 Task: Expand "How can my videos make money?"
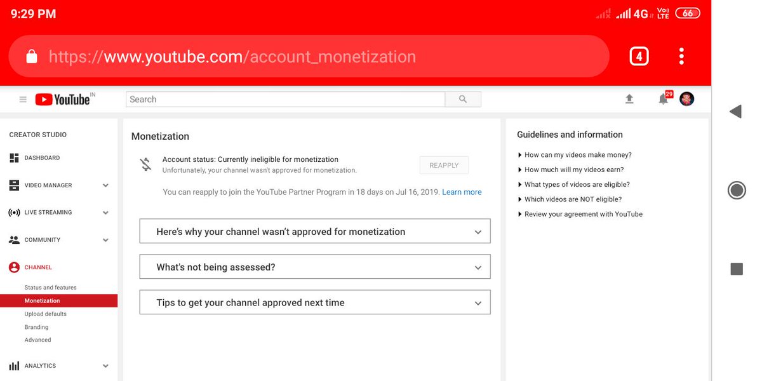[x=575, y=155]
